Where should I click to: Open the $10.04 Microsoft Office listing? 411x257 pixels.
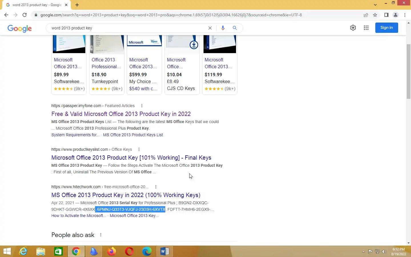[176, 63]
